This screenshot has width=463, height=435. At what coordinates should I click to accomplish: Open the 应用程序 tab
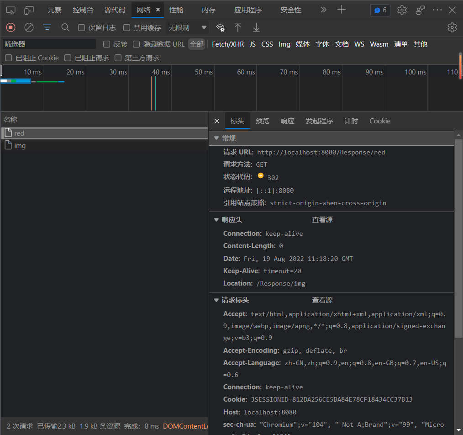(x=248, y=10)
